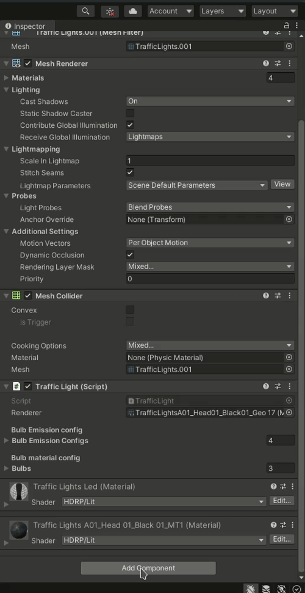
Task: Open the cloud services icon
Action: [133, 11]
